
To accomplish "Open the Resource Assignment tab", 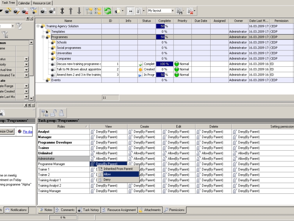I will click(x=119, y=210).
